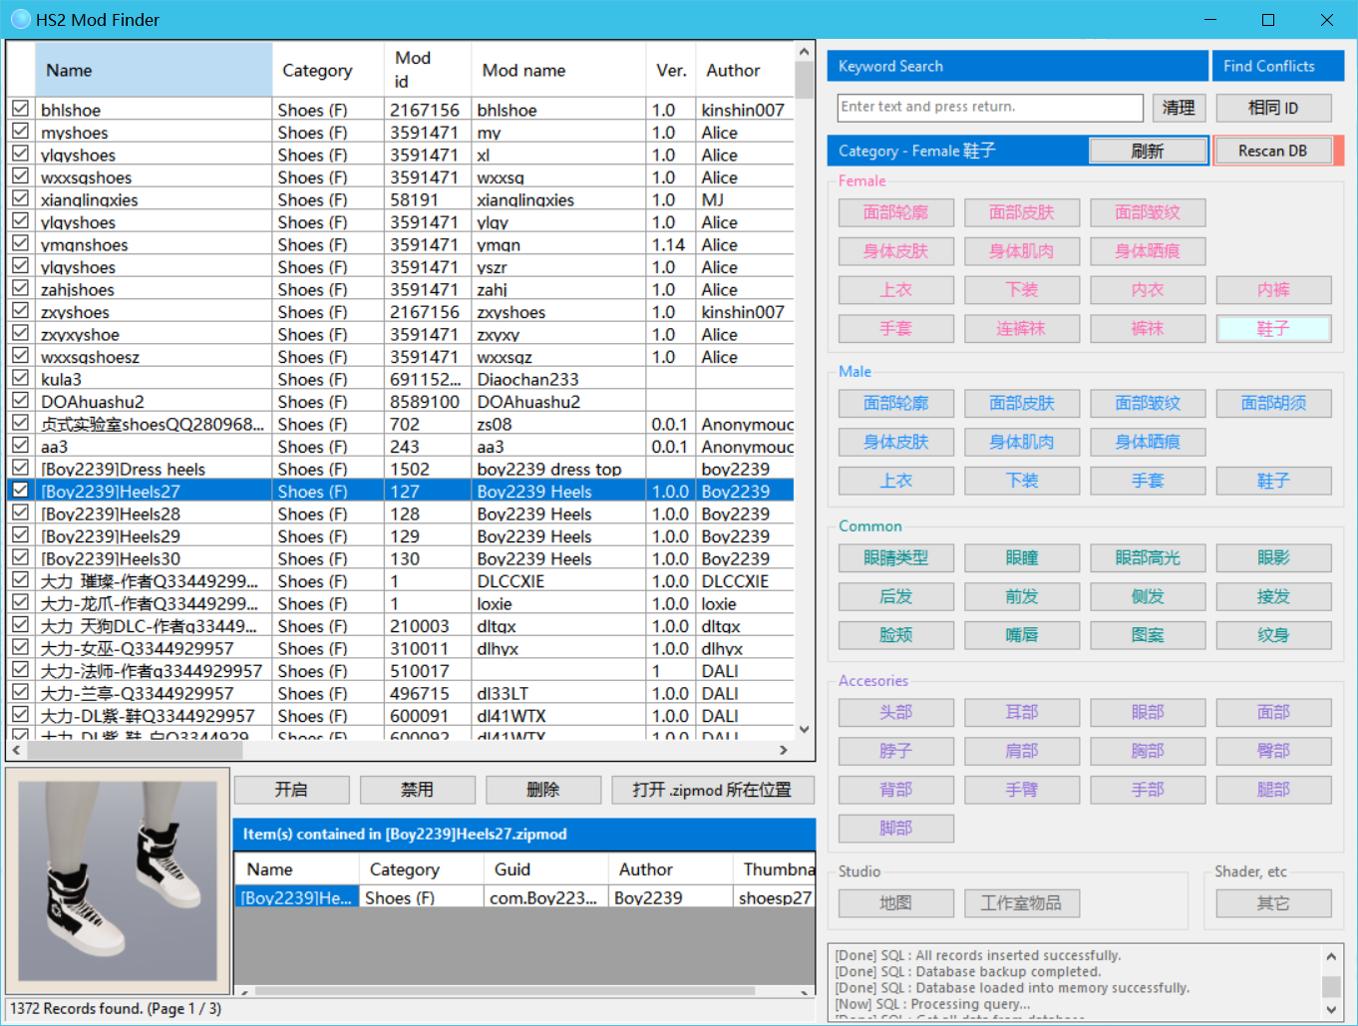This screenshot has height=1026, width=1358.
Task: Click the log panel scroll-down arrow
Action: [1331, 1008]
